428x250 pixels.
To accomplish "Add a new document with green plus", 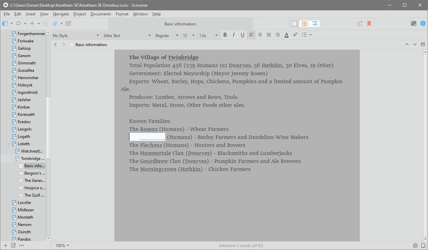I will click(32, 24).
